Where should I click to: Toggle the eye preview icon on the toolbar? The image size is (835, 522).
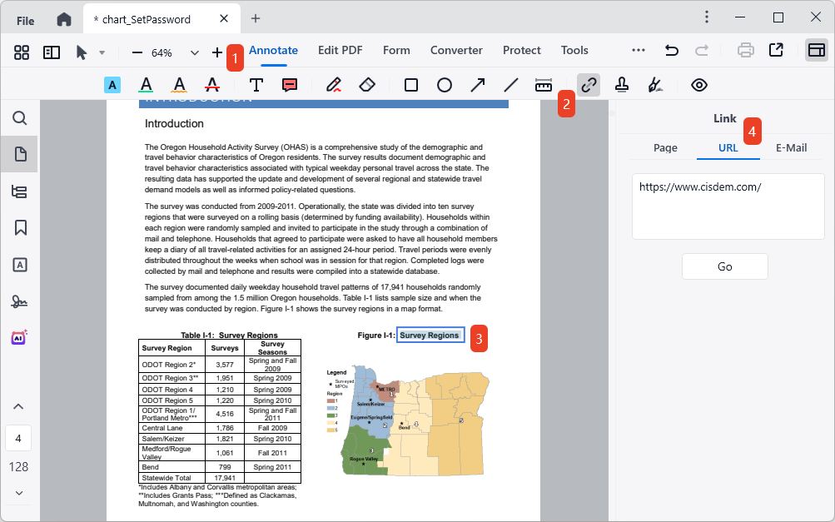tap(698, 84)
